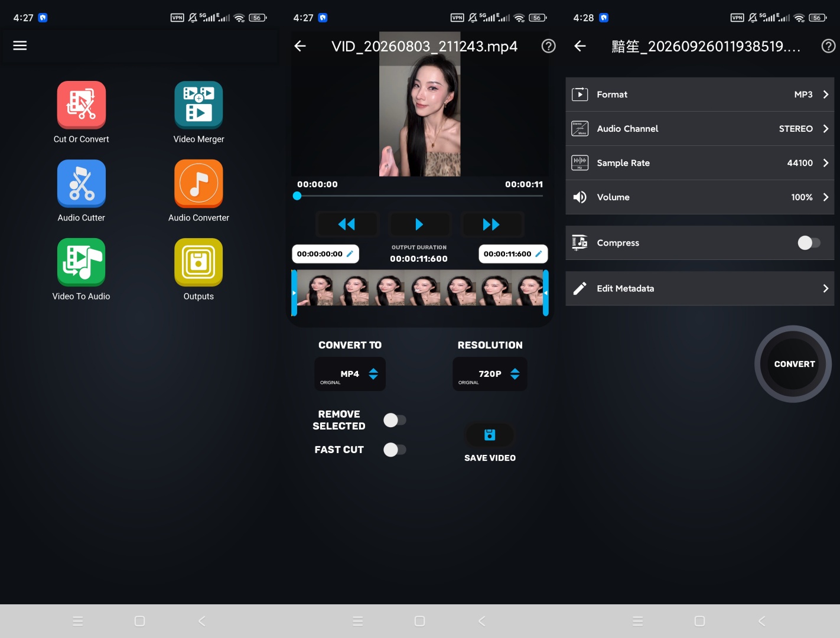Screen dimensions: 840x638
Task: Open the hamburger navigation menu
Action: [20, 45]
